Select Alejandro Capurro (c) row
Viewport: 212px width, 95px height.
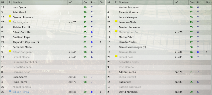tap(53, 42)
